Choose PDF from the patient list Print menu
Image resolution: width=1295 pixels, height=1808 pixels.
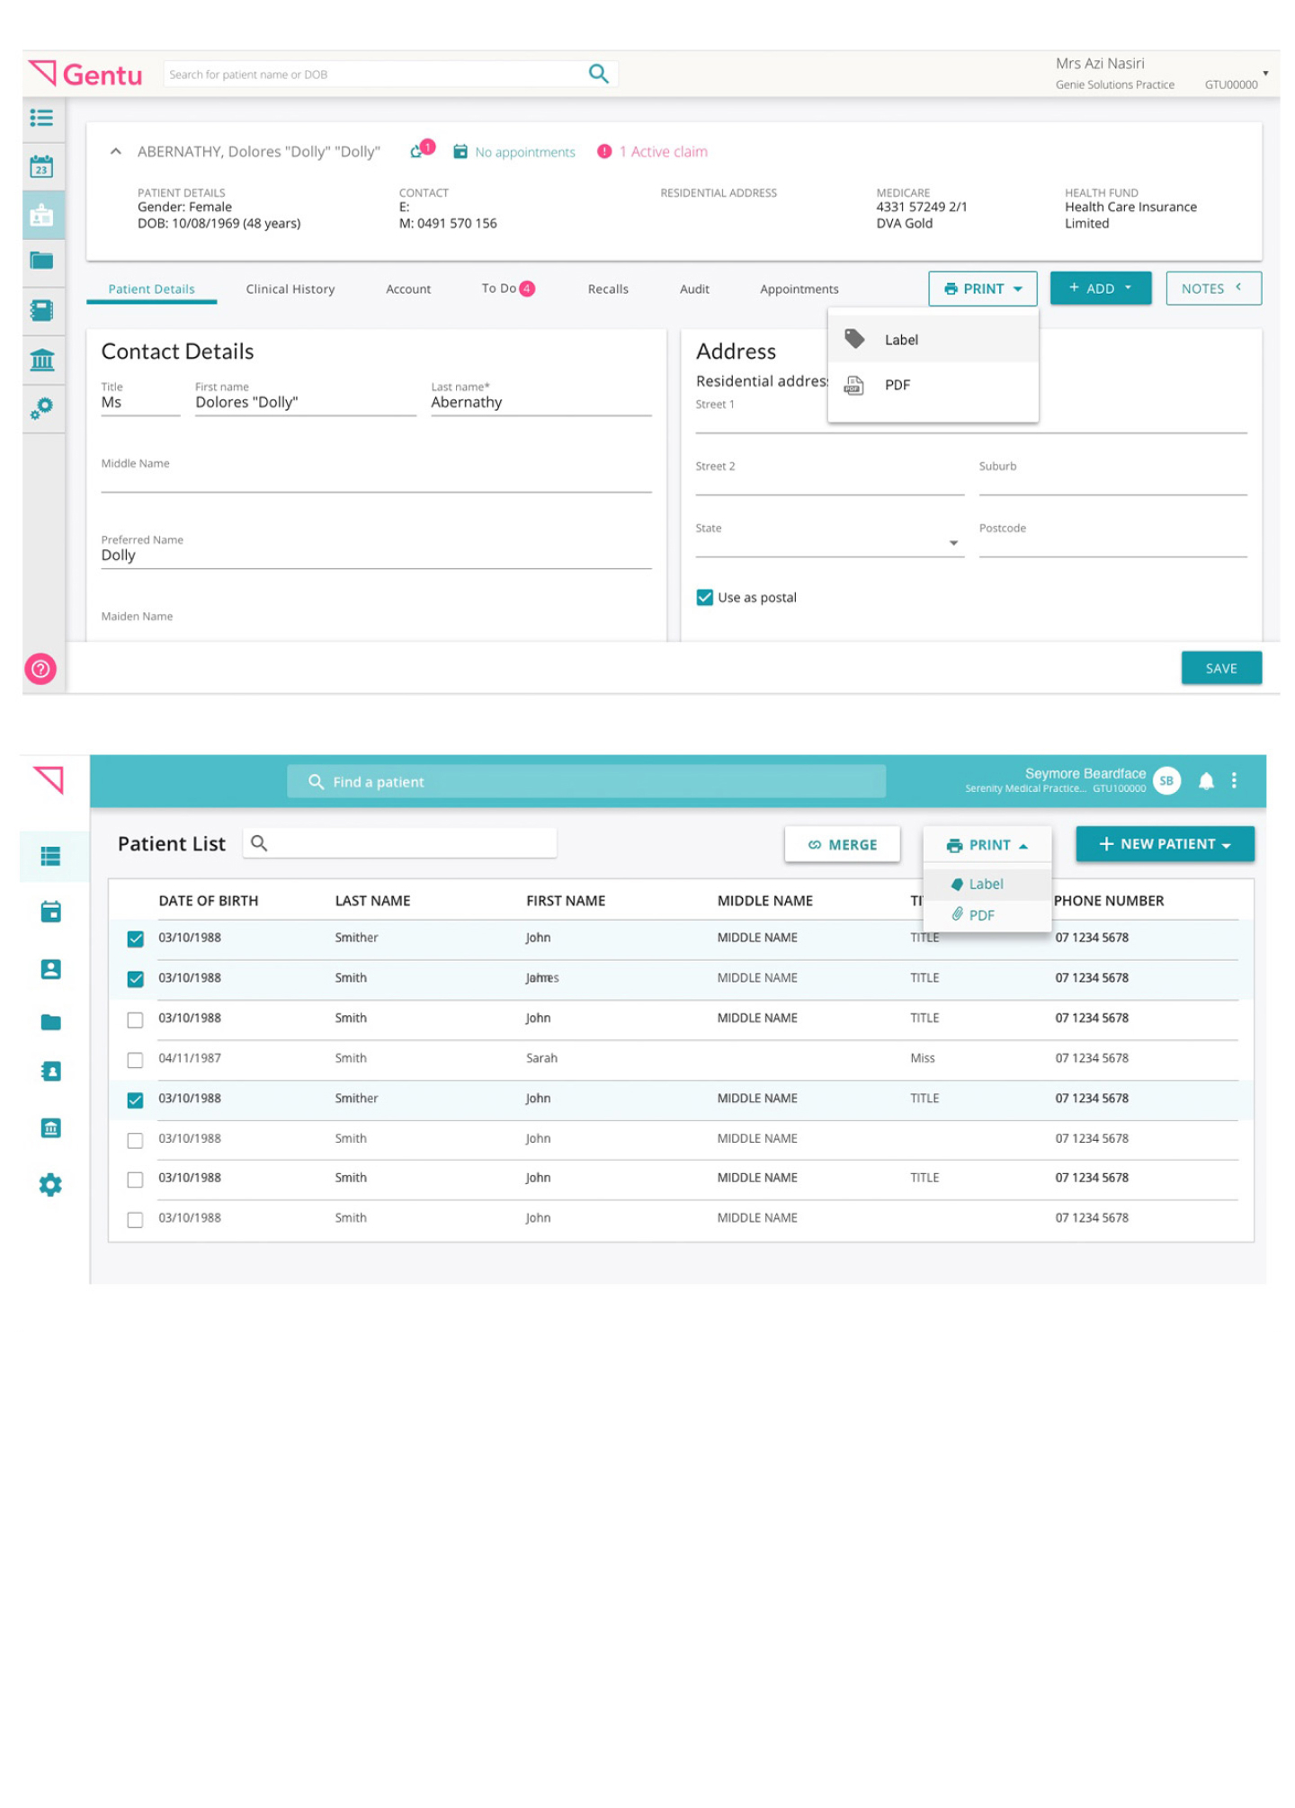(980, 915)
